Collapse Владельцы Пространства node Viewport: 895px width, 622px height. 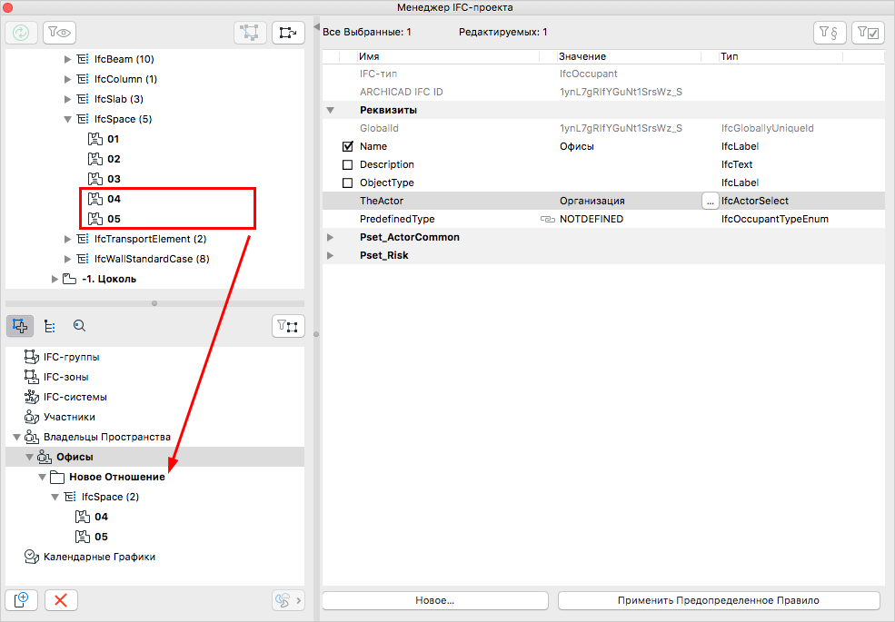click(16, 438)
